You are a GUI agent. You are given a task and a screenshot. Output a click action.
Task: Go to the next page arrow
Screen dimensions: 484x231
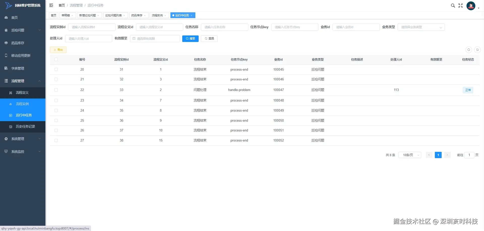[447, 155]
